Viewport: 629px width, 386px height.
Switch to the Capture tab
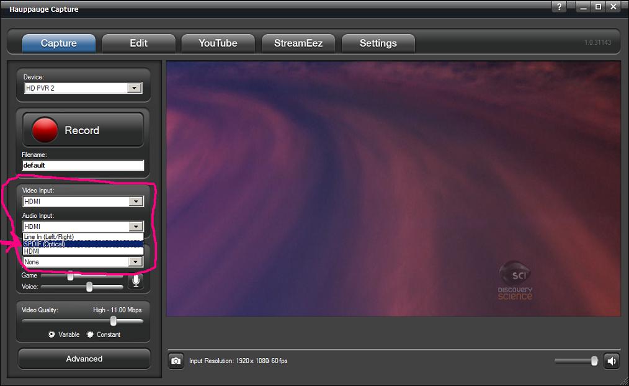point(58,43)
